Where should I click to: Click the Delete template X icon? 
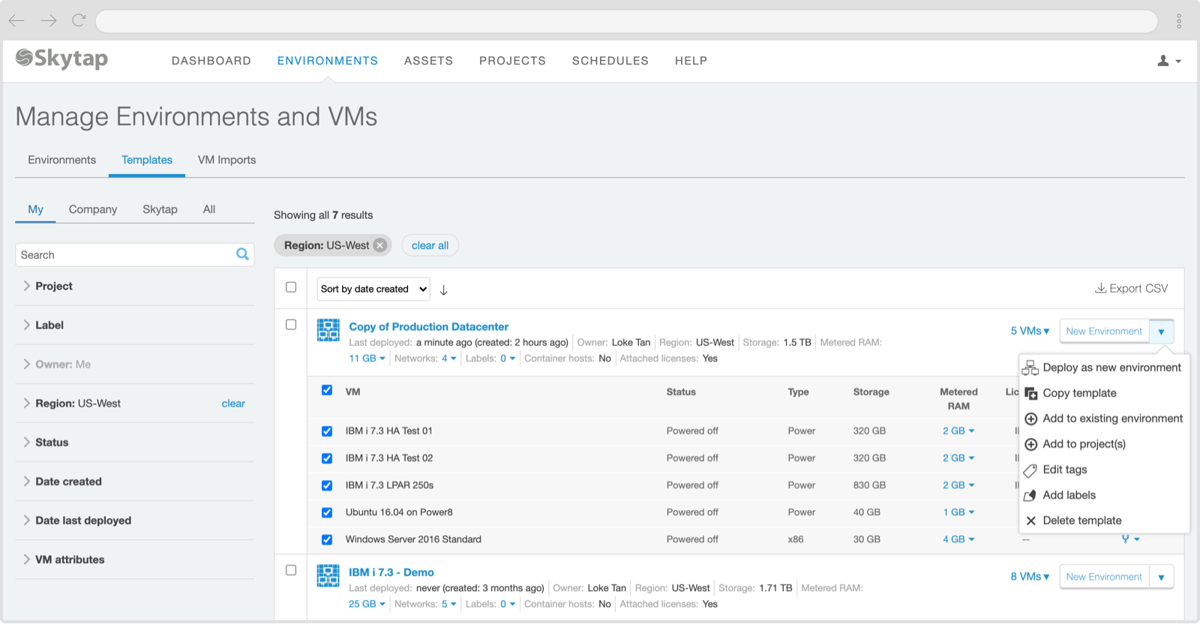pyautogui.click(x=1031, y=520)
